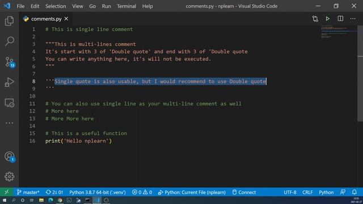This screenshot has height=204, width=363.
Task: Click Python: Current File (nplearn) debug config
Action: click(x=192, y=192)
